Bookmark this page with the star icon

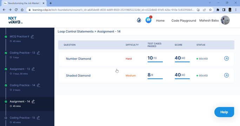pyautogui.click(x=210, y=10)
